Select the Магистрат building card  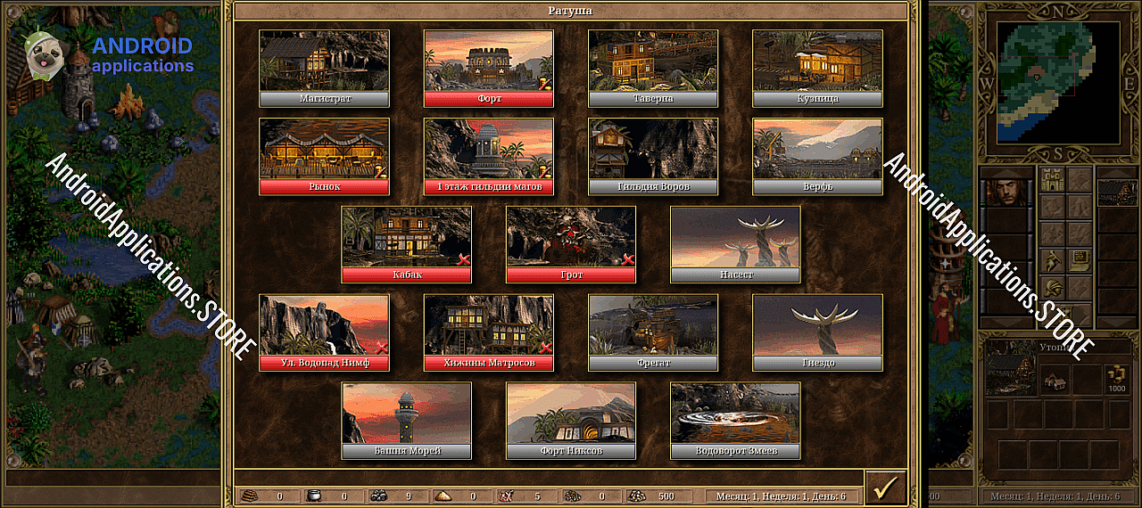coord(324,68)
